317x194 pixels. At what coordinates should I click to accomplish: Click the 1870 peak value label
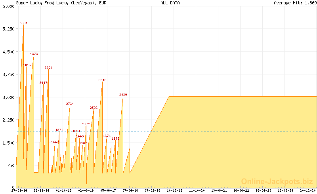pos(59,130)
